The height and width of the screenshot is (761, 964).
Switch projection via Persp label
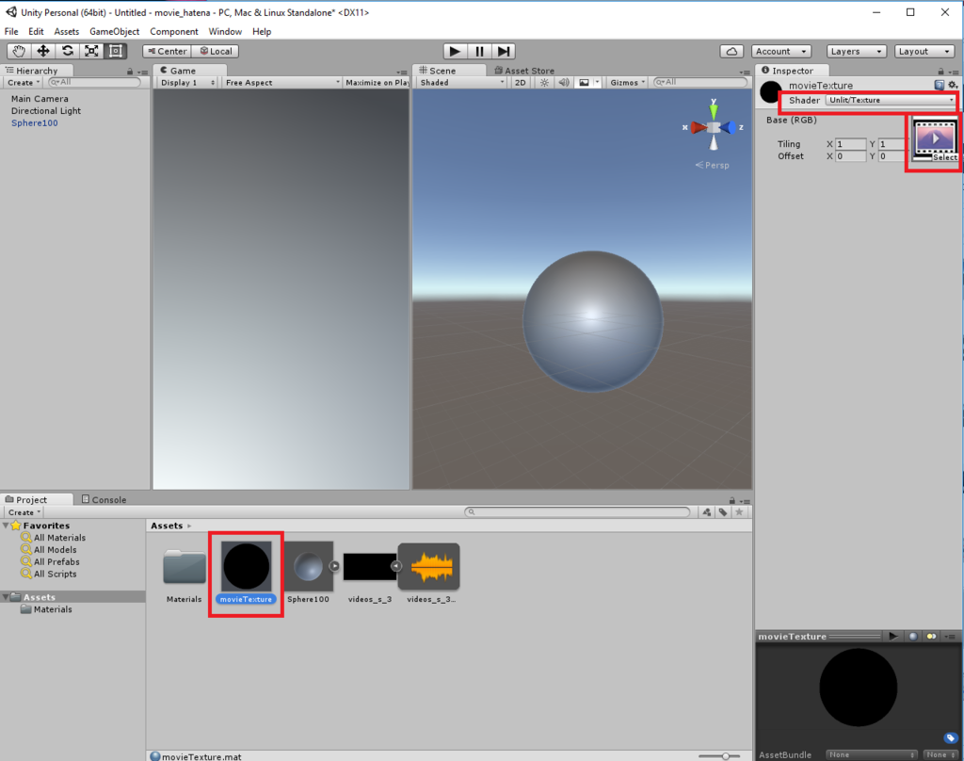click(x=713, y=165)
